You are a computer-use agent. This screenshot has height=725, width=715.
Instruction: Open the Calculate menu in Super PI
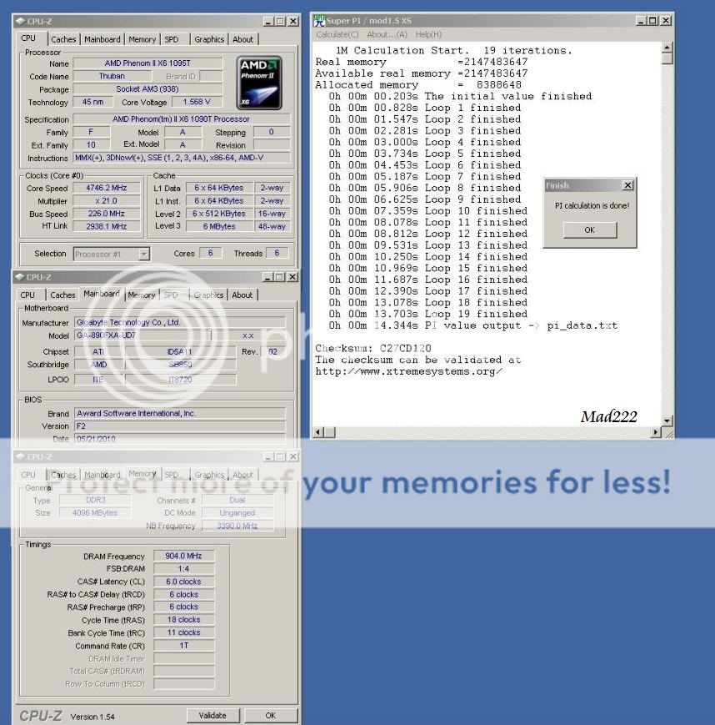point(337,34)
